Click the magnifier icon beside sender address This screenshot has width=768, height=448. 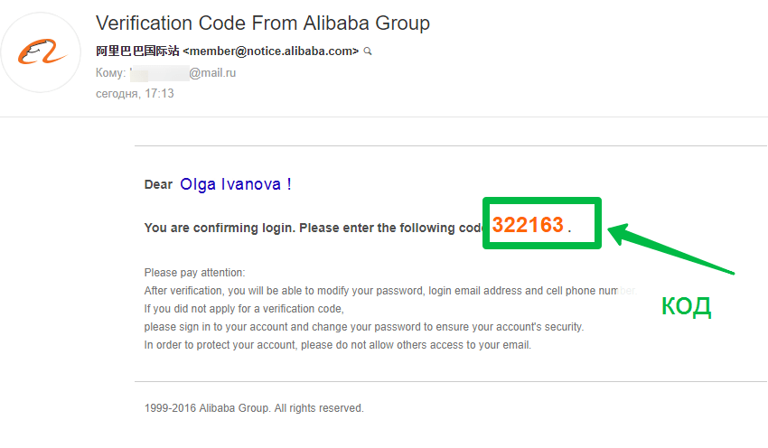tap(368, 51)
